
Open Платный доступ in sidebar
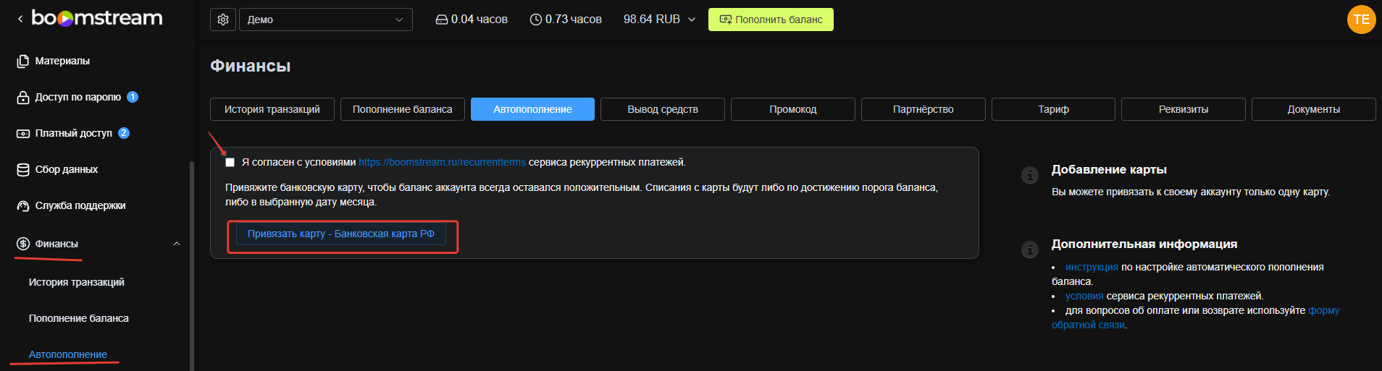(x=74, y=133)
